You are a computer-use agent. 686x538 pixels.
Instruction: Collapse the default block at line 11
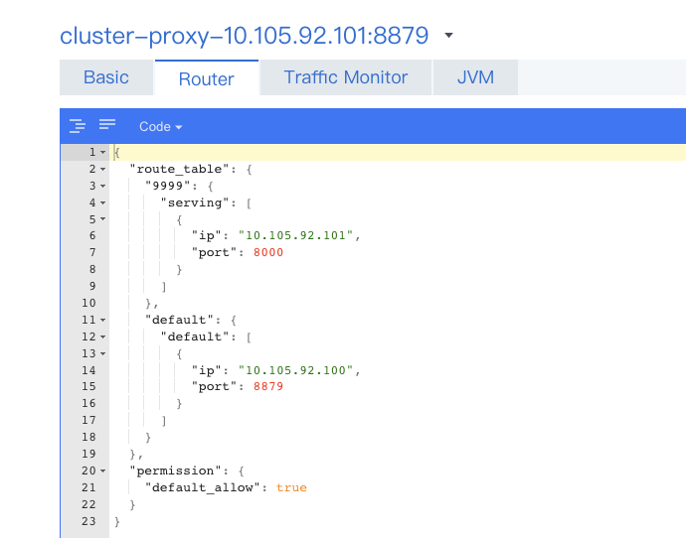(x=102, y=320)
